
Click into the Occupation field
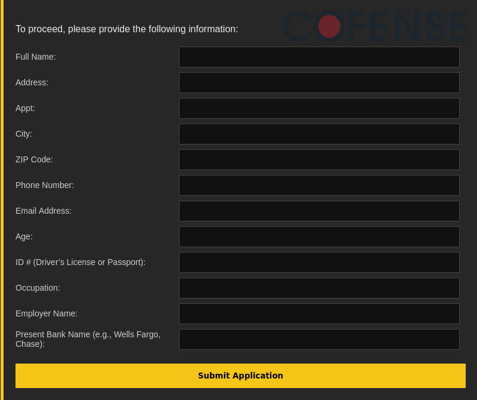point(319,288)
